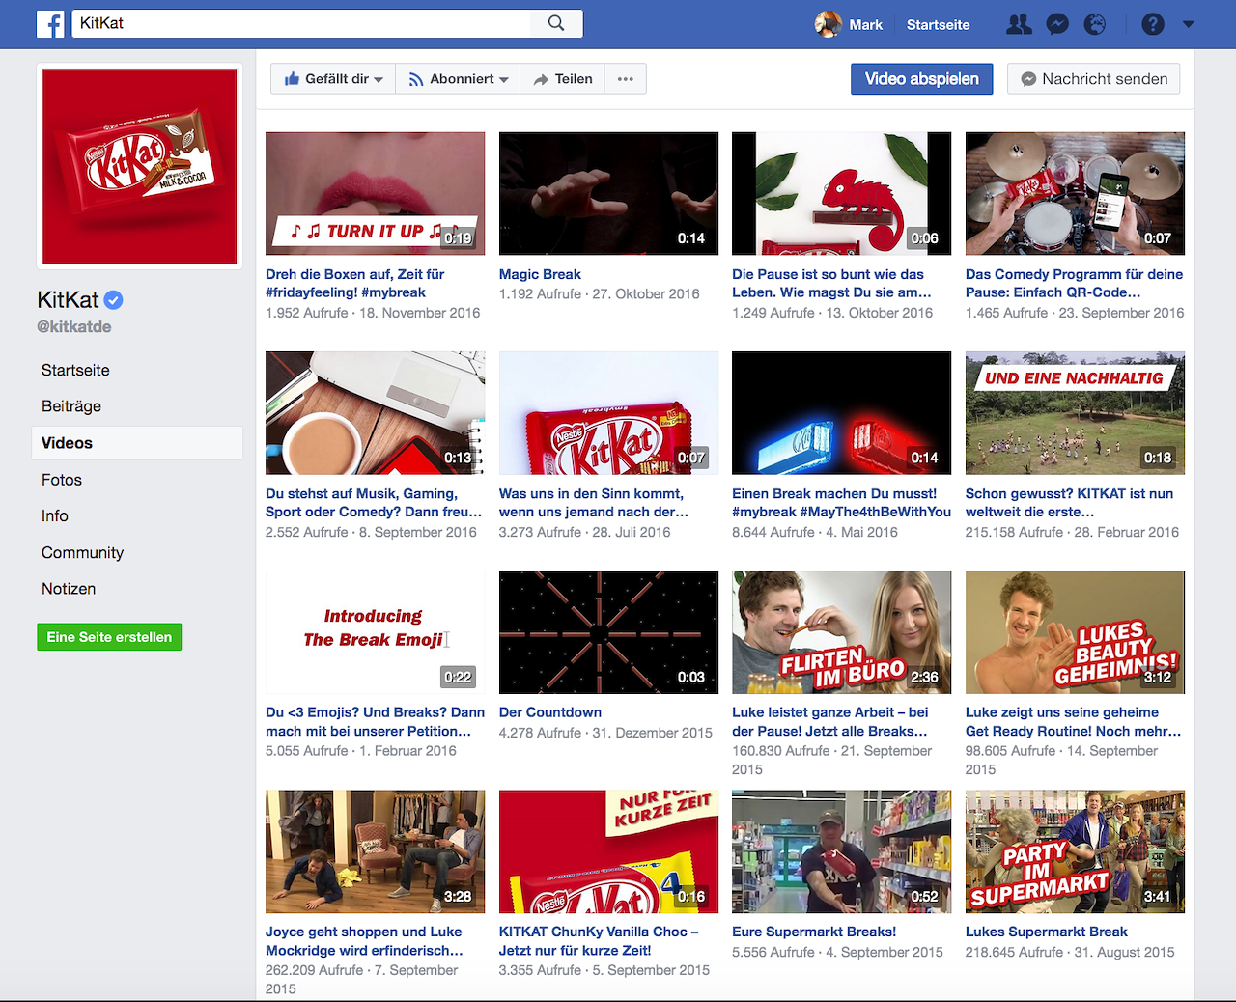Open the drum kit Comedy Programm thumbnail
Viewport: 1236px width, 1002px height.
click(1075, 193)
